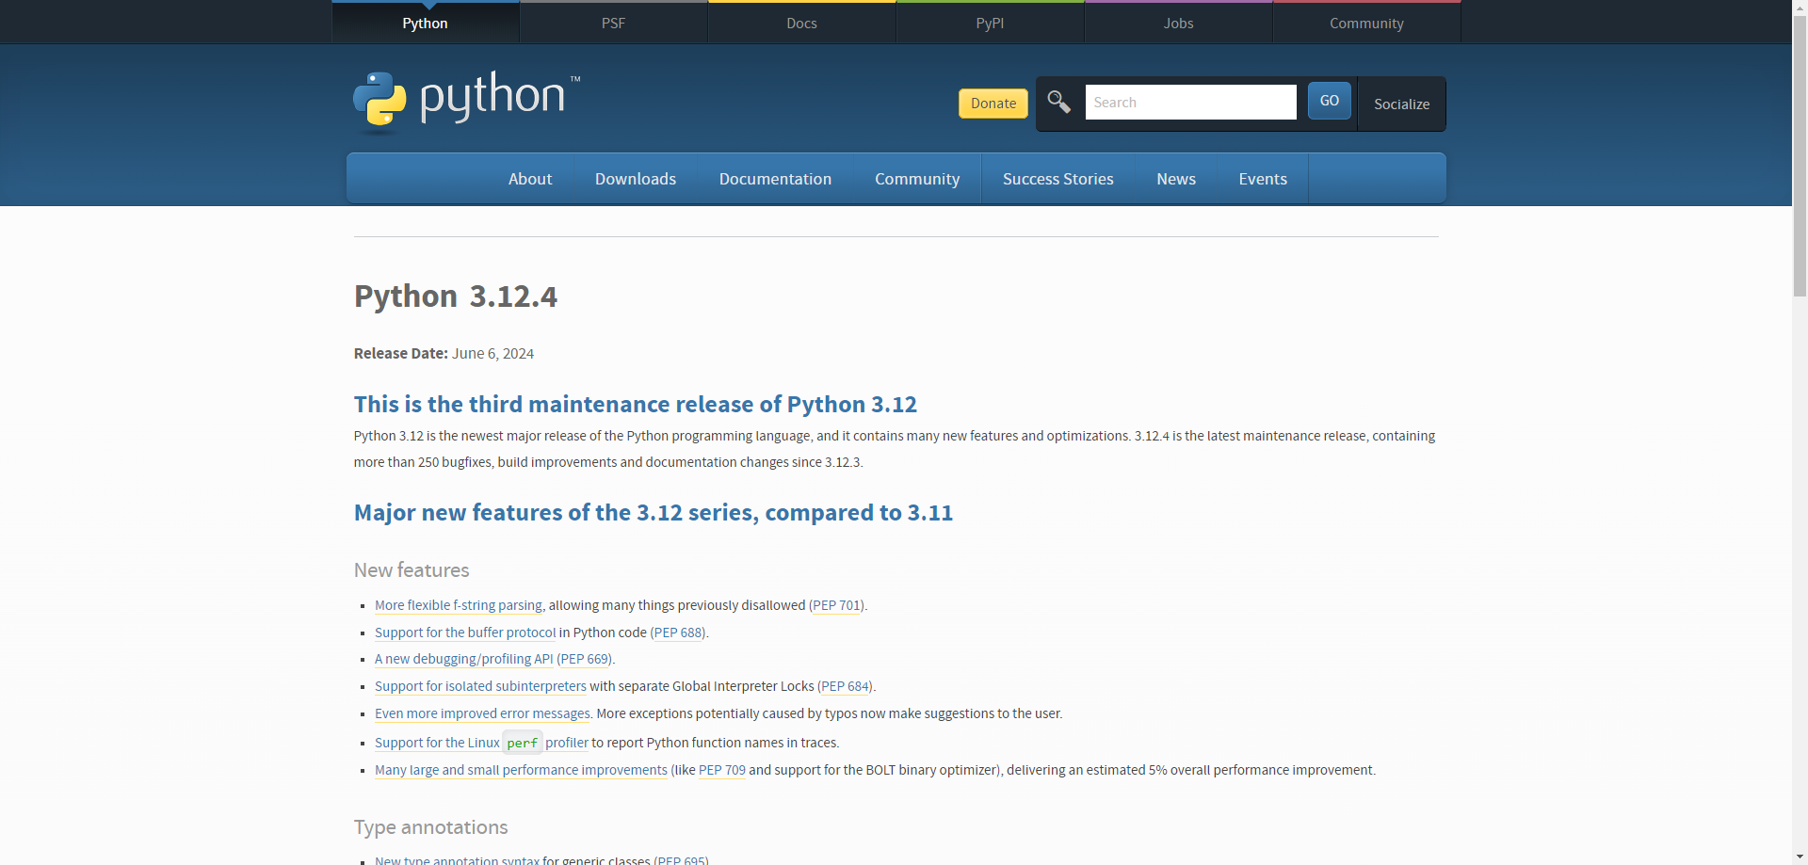Screen dimensions: 1808x865
Task: Open the Jobs top tab
Action: click(x=1179, y=23)
